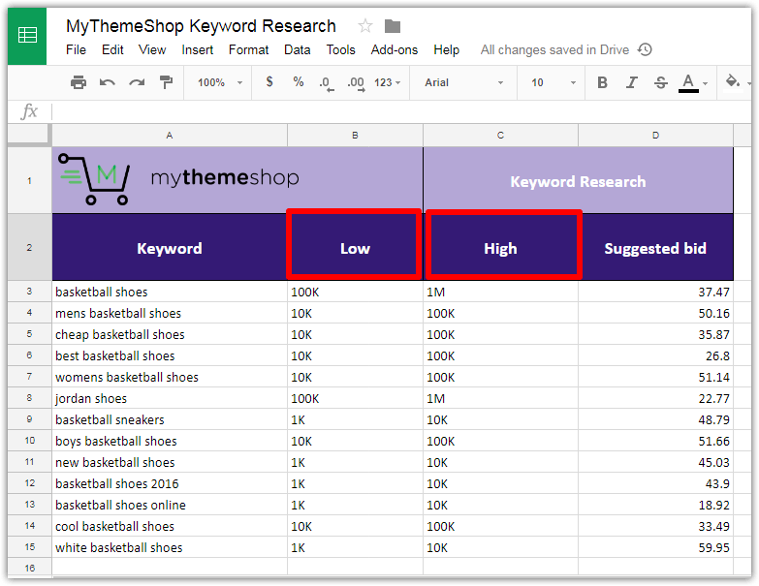Click the document title to rename
This screenshot has height=586, width=759.
(x=201, y=25)
